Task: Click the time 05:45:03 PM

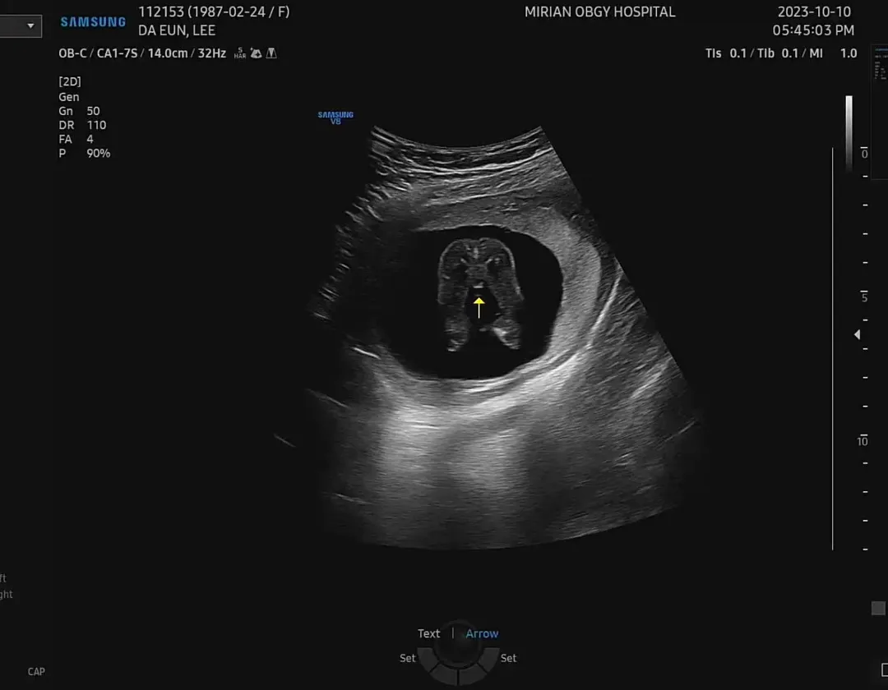Action: (x=813, y=30)
